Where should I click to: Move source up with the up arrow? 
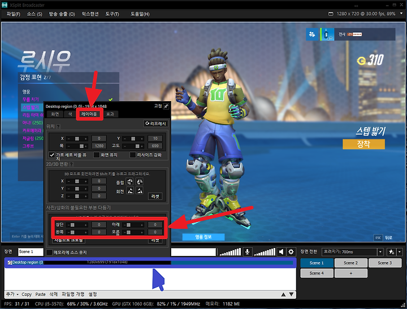(x=283, y=294)
